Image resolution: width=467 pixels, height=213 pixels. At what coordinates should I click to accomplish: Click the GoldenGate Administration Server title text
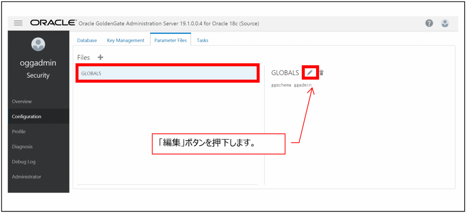(169, 23)
